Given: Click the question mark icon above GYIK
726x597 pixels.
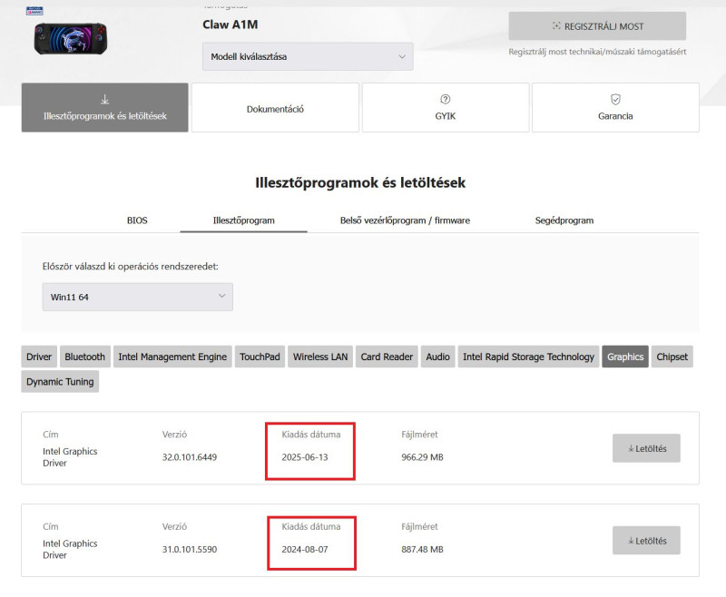Looking at the screenshot, I should pos(446,99).
